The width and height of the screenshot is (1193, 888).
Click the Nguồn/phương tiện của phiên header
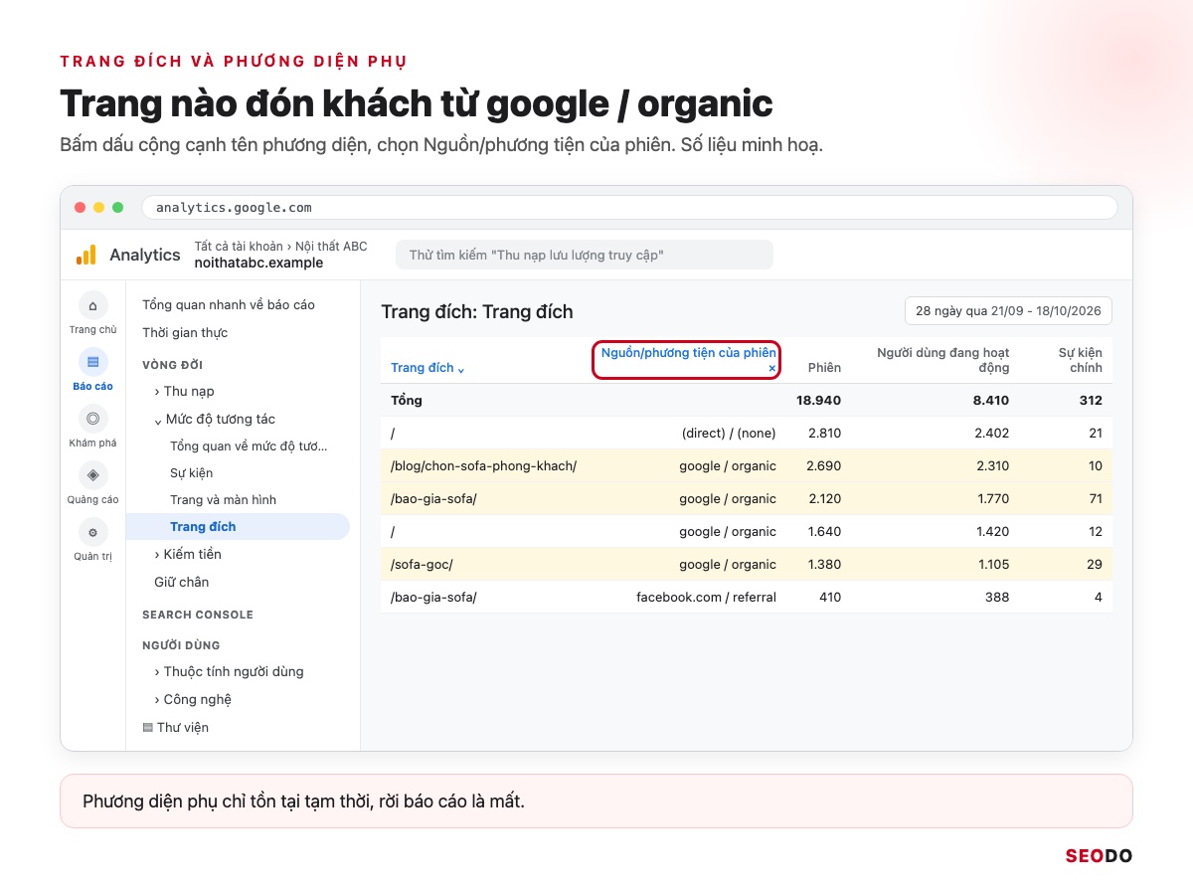pos(688,353)
